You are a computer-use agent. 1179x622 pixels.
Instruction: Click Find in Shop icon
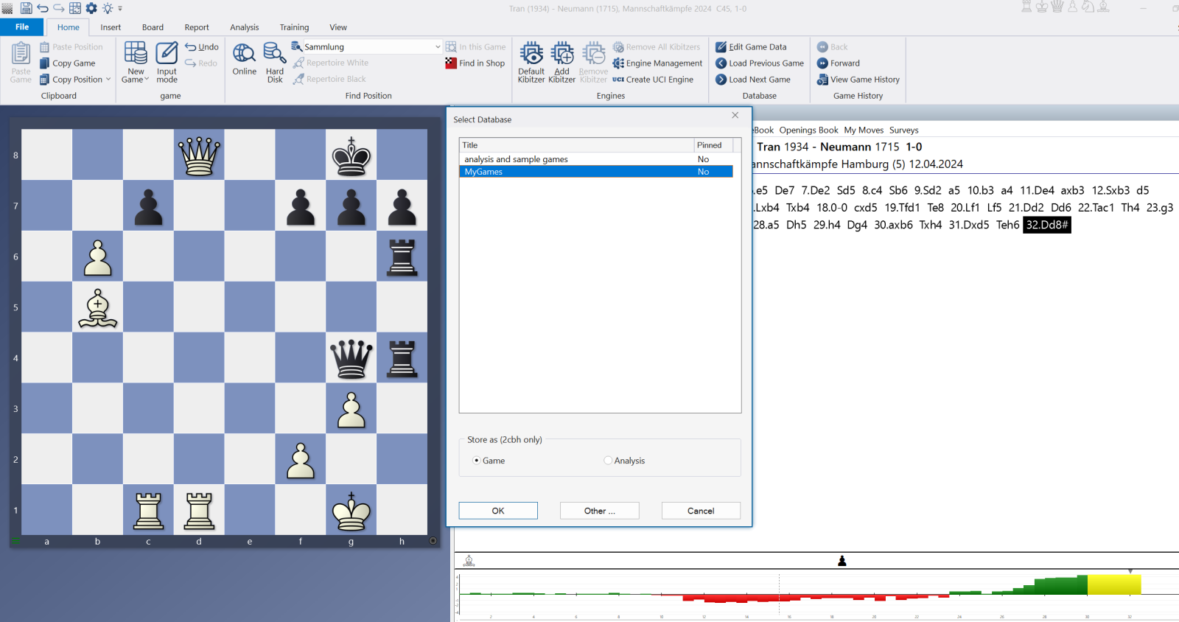coord(452,63)
